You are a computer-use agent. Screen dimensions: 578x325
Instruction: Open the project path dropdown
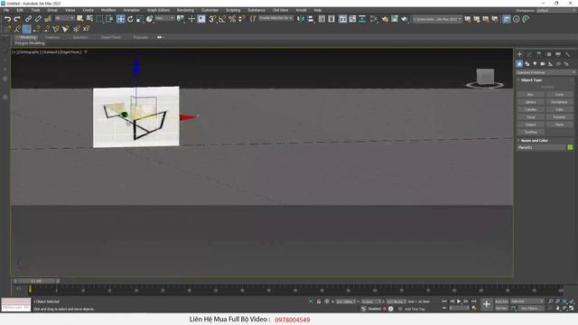coord(437,19)
